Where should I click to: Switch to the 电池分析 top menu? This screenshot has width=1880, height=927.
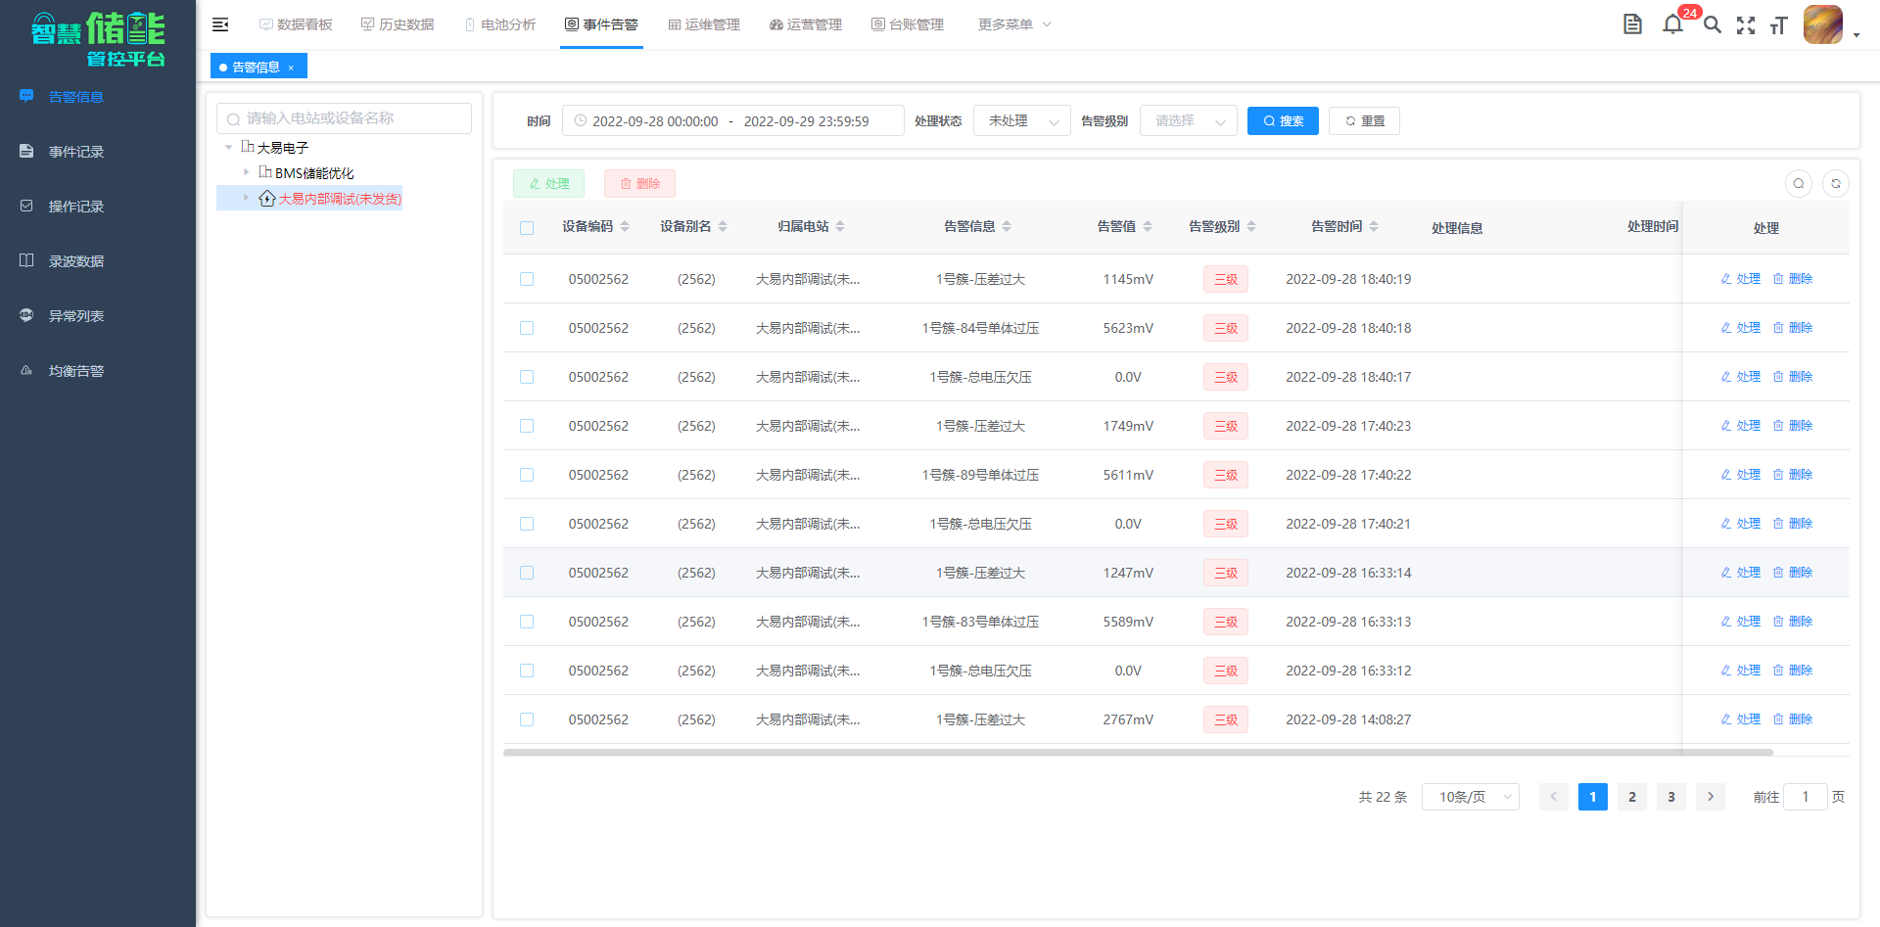pyautogui.click(x=500, y=24)
